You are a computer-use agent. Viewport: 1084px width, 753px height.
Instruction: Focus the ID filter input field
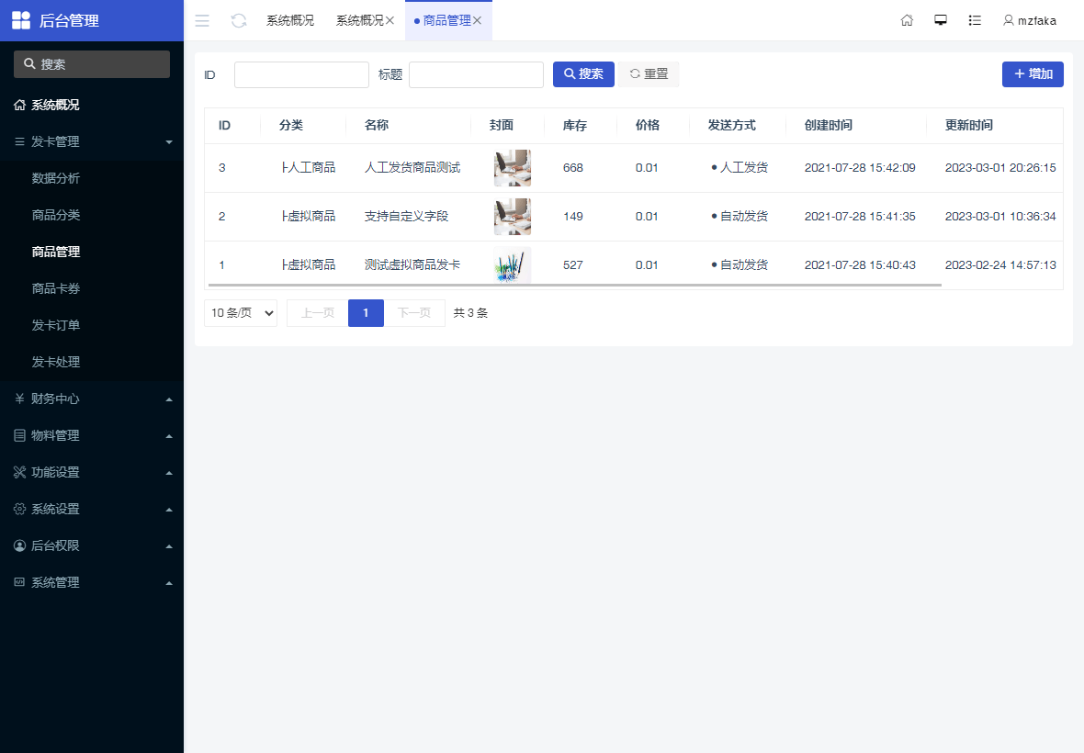pyautogui.click(x=301, y=74)
